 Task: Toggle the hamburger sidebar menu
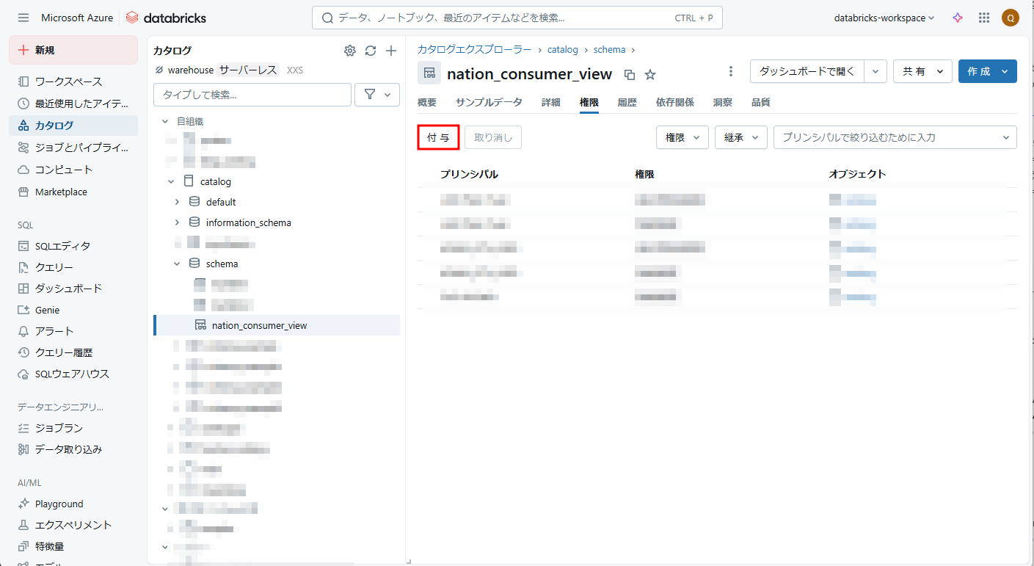coord(23,18)
